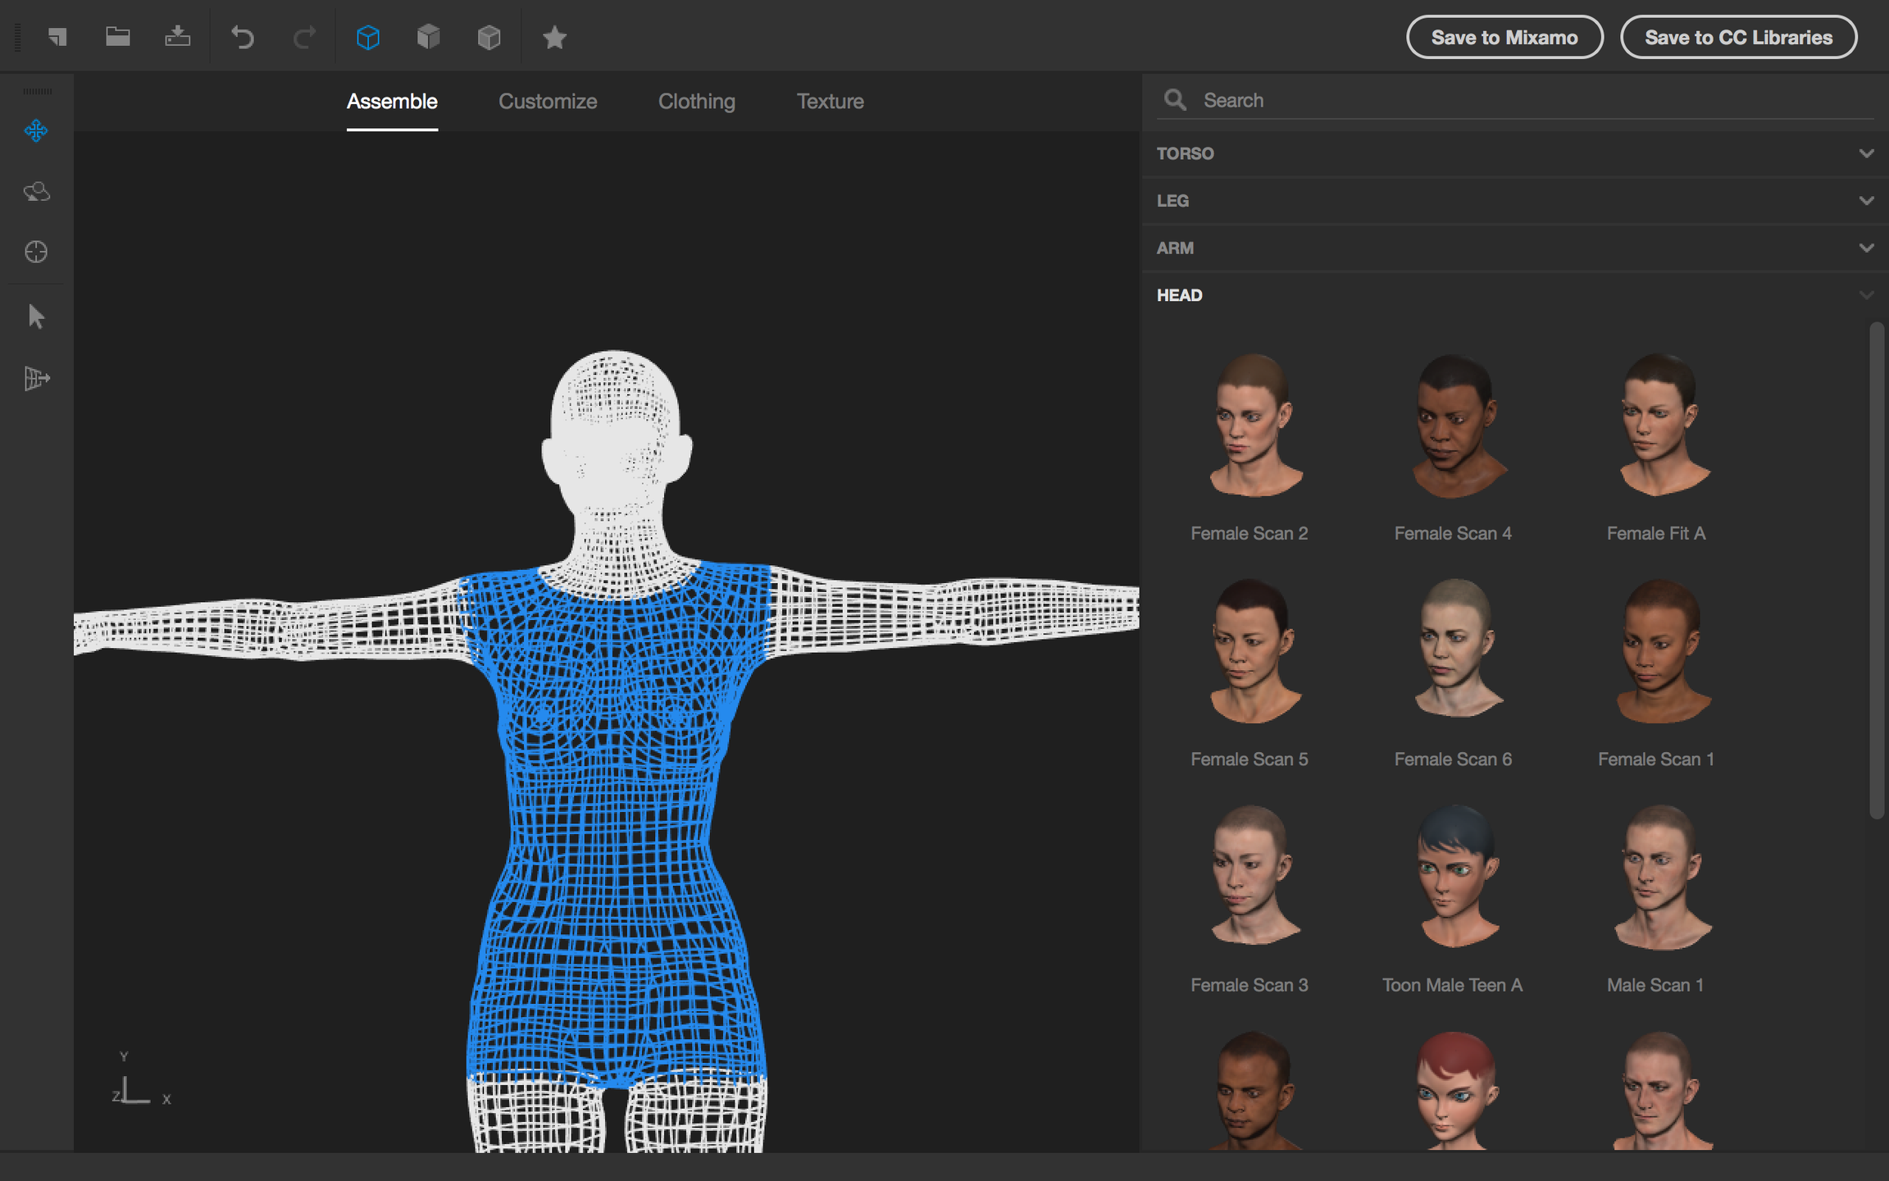Screen dimensions: 1889x1181
Task: Switch to the Customize tab
Action: 548,102
